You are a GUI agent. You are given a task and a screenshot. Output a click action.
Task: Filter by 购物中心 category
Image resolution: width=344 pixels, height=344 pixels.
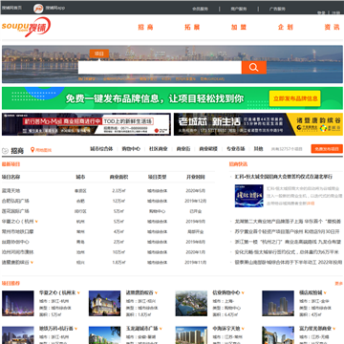pyautogui.click(x=131, y=149)
